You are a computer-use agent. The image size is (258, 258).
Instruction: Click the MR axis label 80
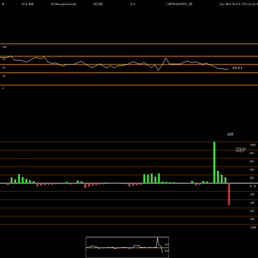tap(252, 153)
